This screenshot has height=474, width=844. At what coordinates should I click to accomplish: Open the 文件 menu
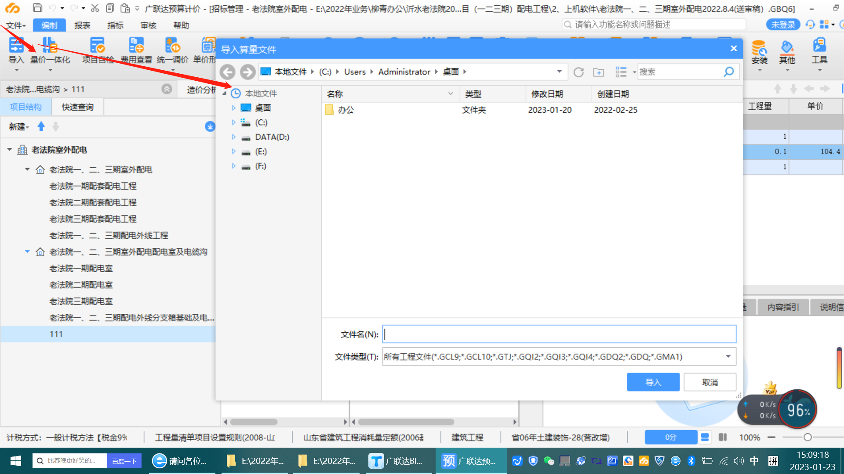pyautogui.click(x=16, y=25)
